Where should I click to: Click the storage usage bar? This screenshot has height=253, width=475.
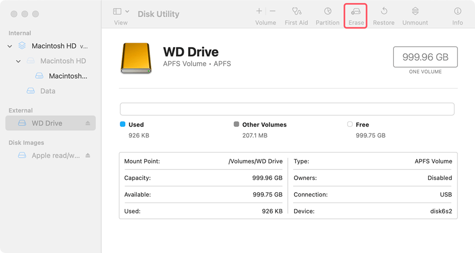point(287,109)
